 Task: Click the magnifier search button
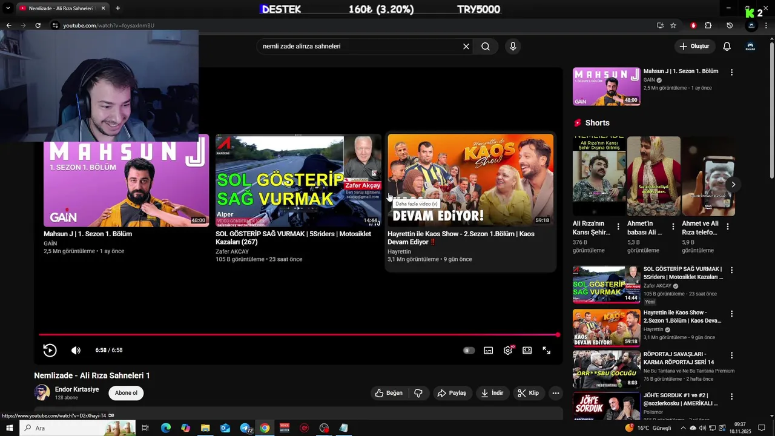[486, 46]
